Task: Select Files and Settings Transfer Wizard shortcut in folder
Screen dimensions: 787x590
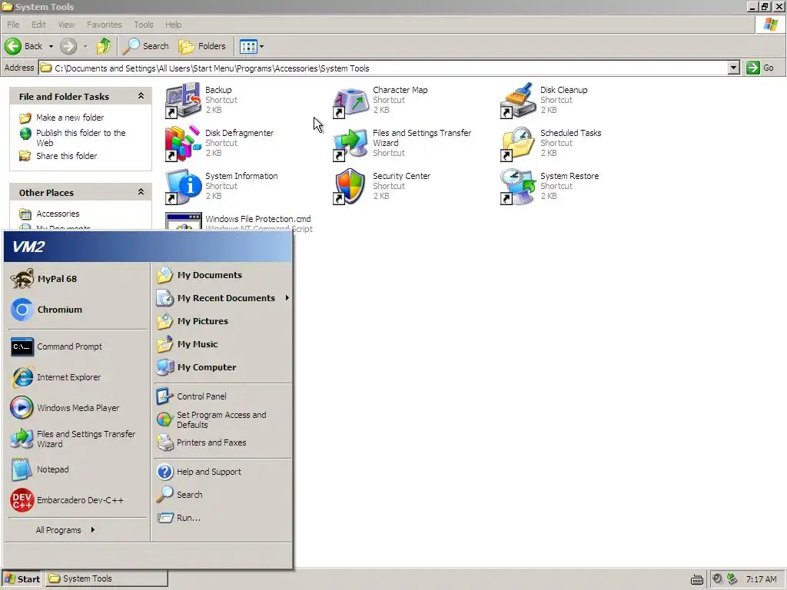Action: 402,143
